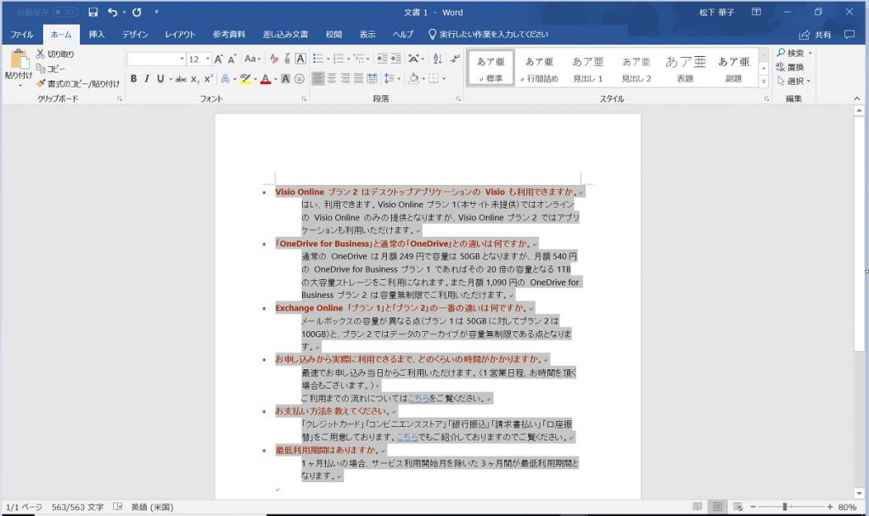
Task: Toggle strikethrough (abc) formatting
Action: [180, 79]
